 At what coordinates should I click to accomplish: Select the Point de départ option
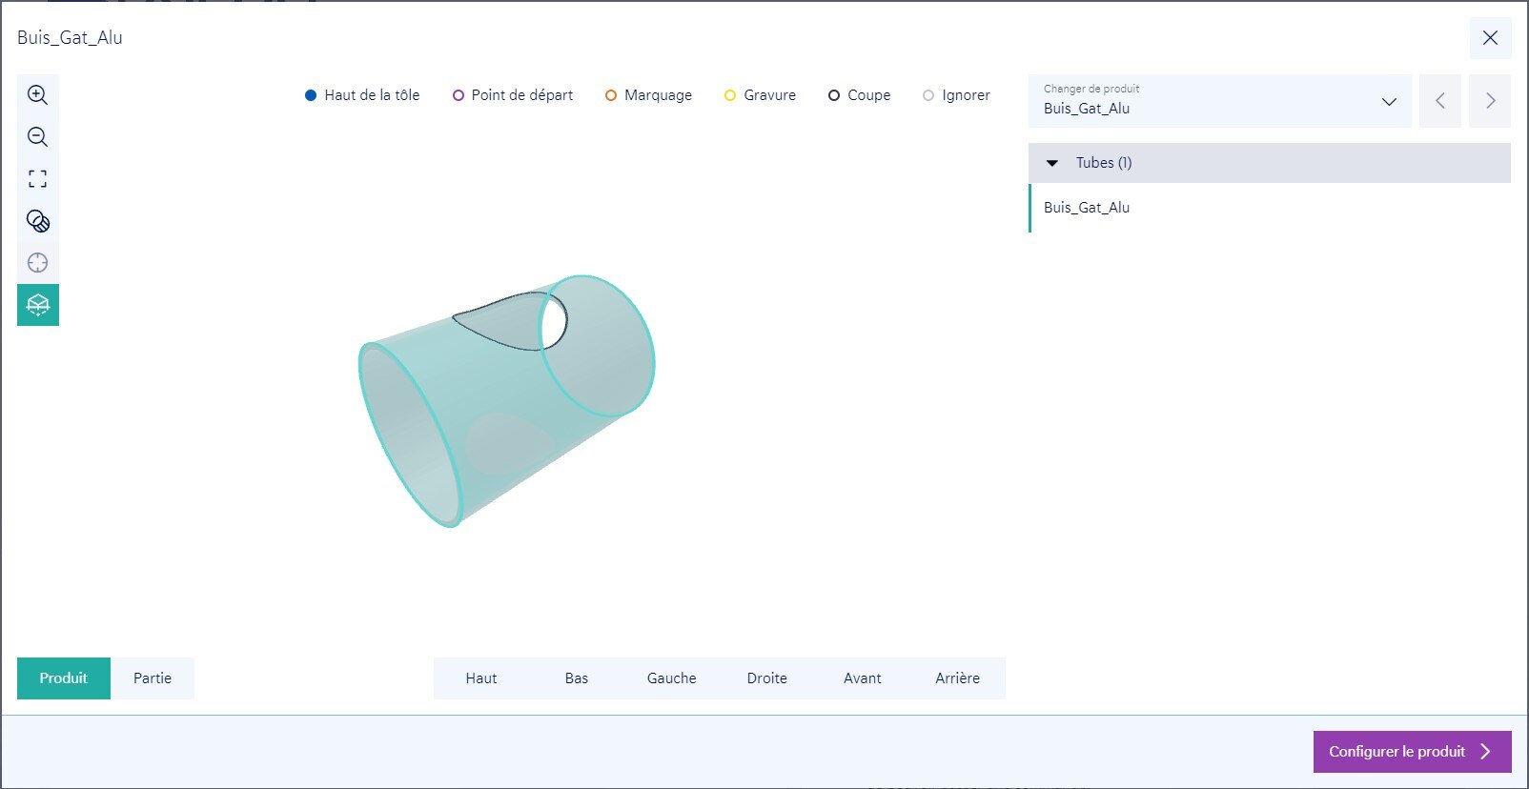pos(513,95)
